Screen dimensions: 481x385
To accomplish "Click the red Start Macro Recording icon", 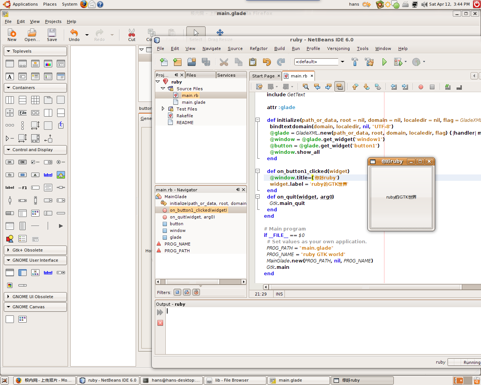I will click(421, 87).
